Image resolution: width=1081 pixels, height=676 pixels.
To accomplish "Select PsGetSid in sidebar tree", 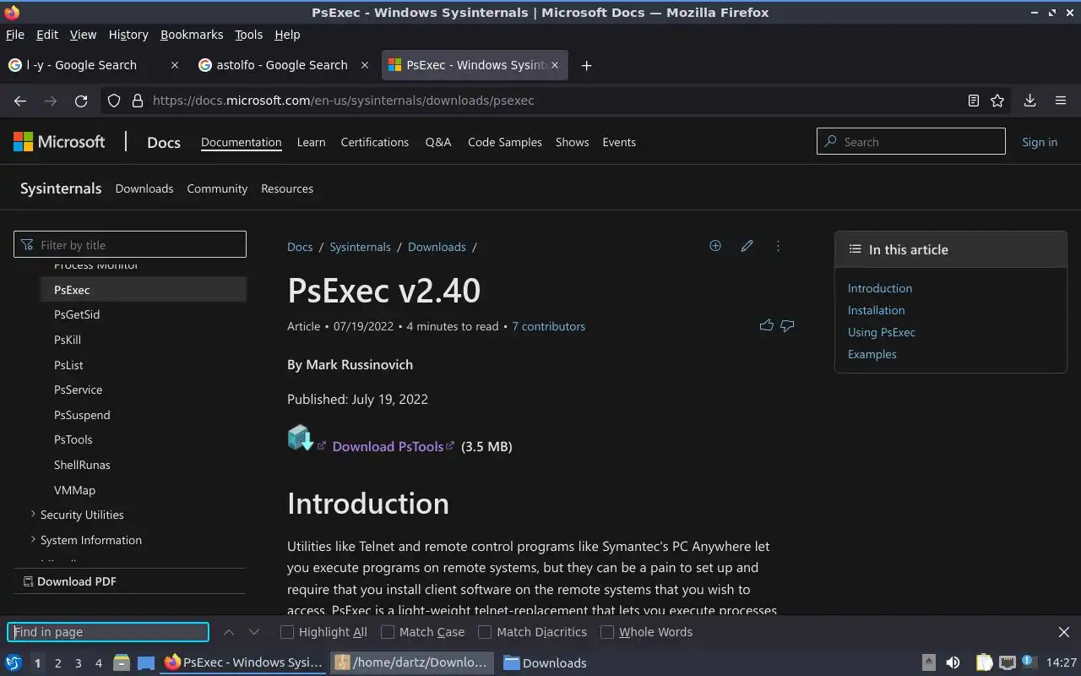I will 77,314.
